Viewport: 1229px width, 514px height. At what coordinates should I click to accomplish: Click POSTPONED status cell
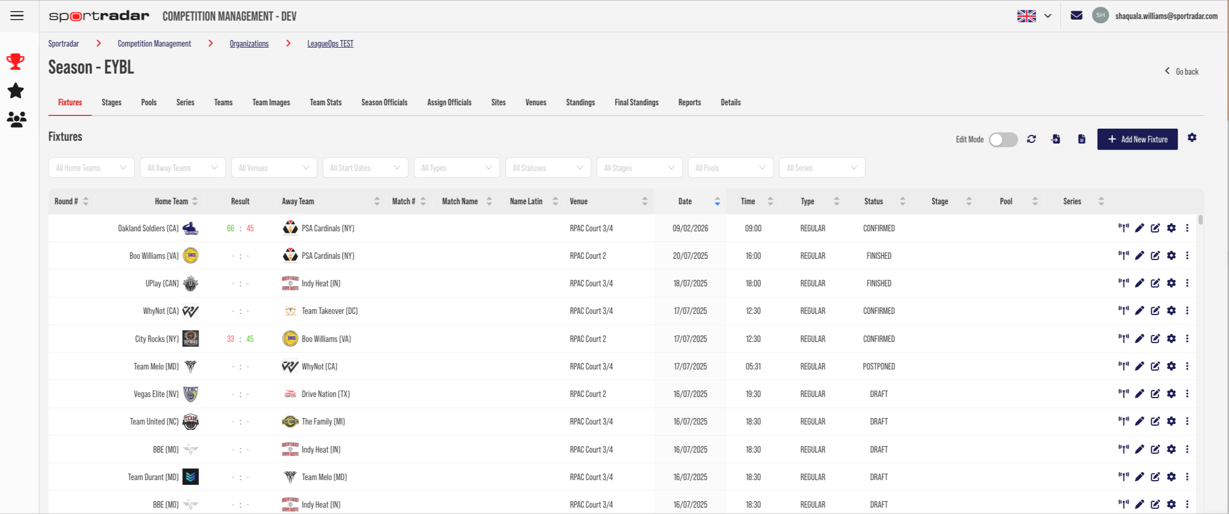point(879,366)
